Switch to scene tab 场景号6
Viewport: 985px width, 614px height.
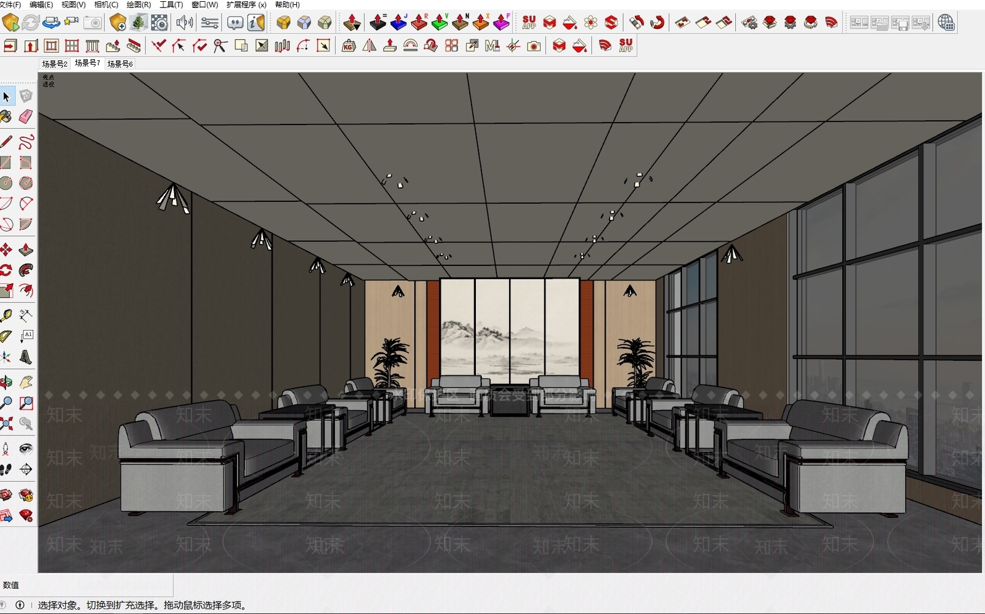120,63
